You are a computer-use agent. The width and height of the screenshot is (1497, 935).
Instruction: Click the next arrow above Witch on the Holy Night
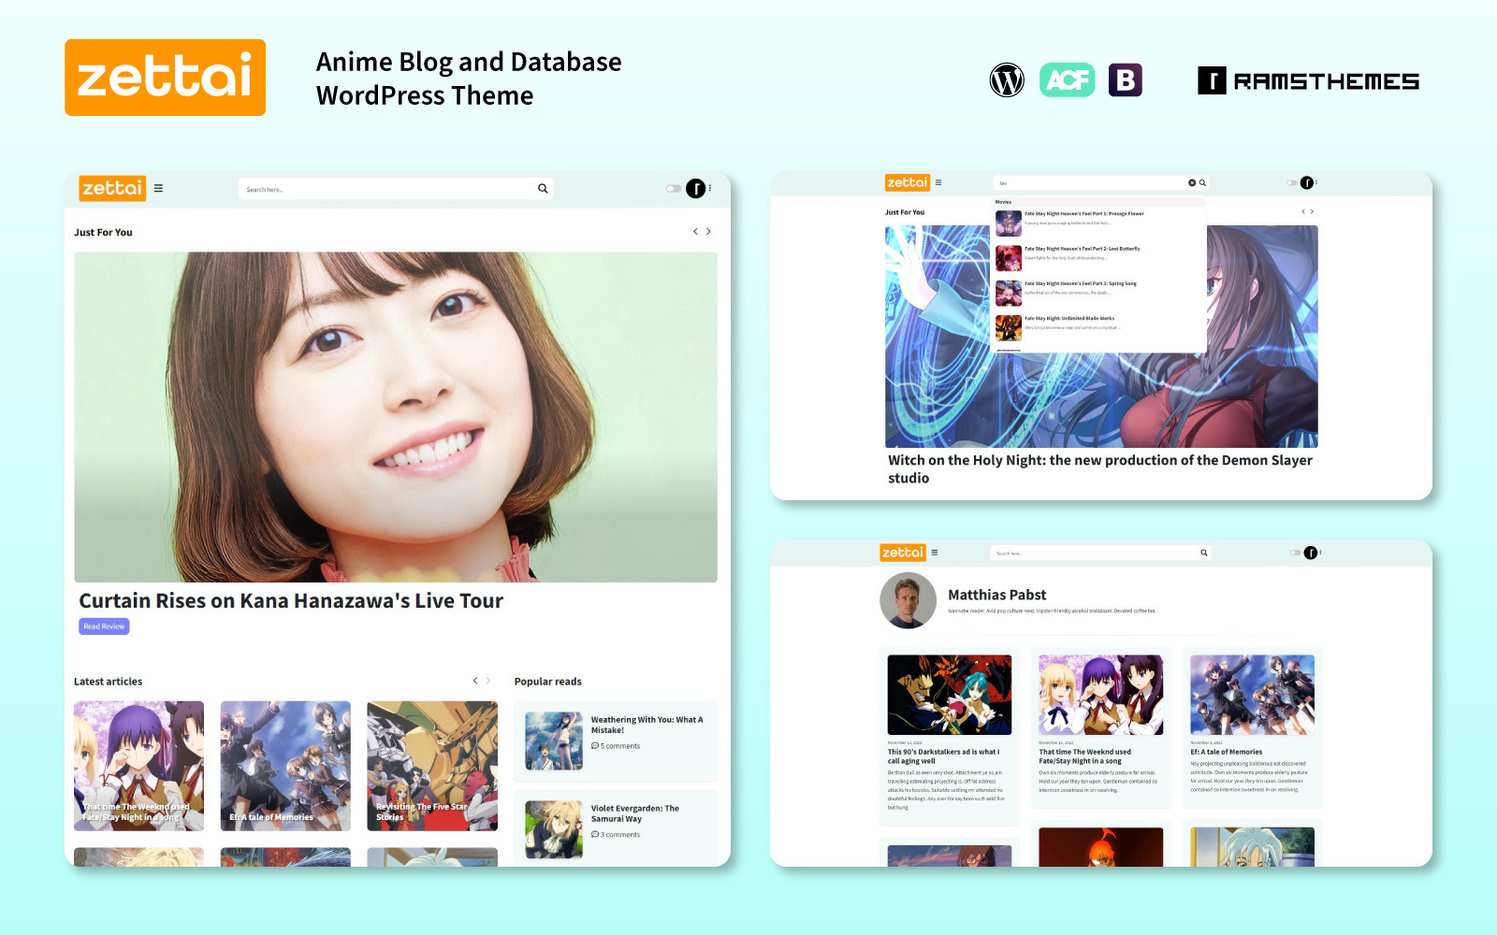point(1314,211)
